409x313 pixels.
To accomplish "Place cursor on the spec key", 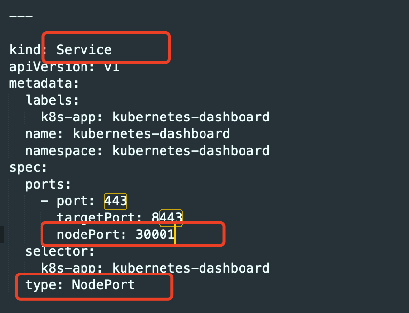I will pos(28,168).
